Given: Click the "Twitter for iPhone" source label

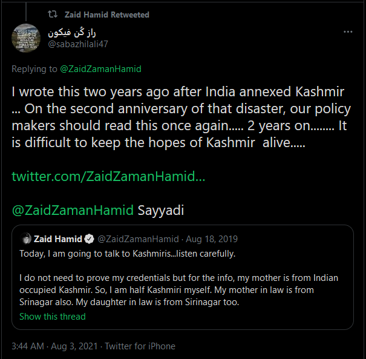Looking at the screenshot, I should coord(140,346).
